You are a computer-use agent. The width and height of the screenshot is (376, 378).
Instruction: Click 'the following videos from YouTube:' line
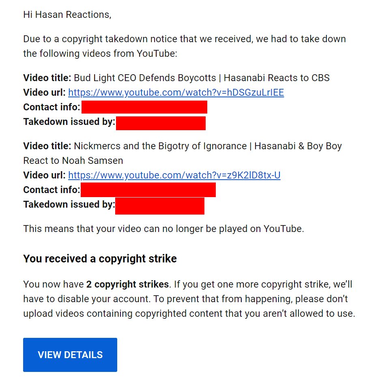point(100,54)
